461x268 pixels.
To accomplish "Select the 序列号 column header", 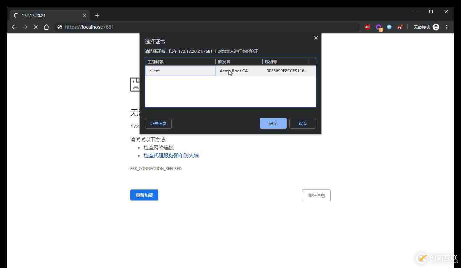I will tap(271, 61).
